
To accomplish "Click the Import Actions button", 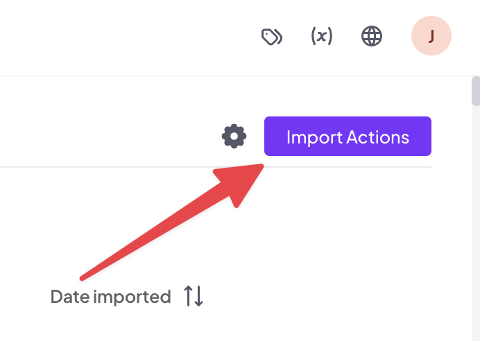I will tap(348, 136).
